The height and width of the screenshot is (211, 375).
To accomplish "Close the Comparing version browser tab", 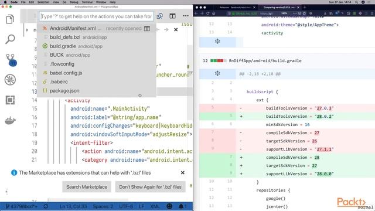I will (298, 8).
